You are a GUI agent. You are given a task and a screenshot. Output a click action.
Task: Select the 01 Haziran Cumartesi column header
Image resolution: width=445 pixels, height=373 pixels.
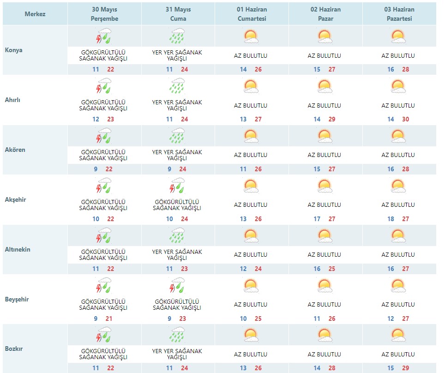(x=252, y=14)
